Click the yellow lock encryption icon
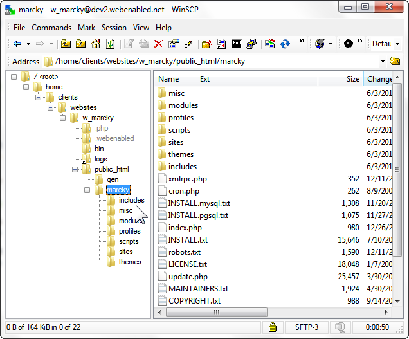 click(273, 327)
